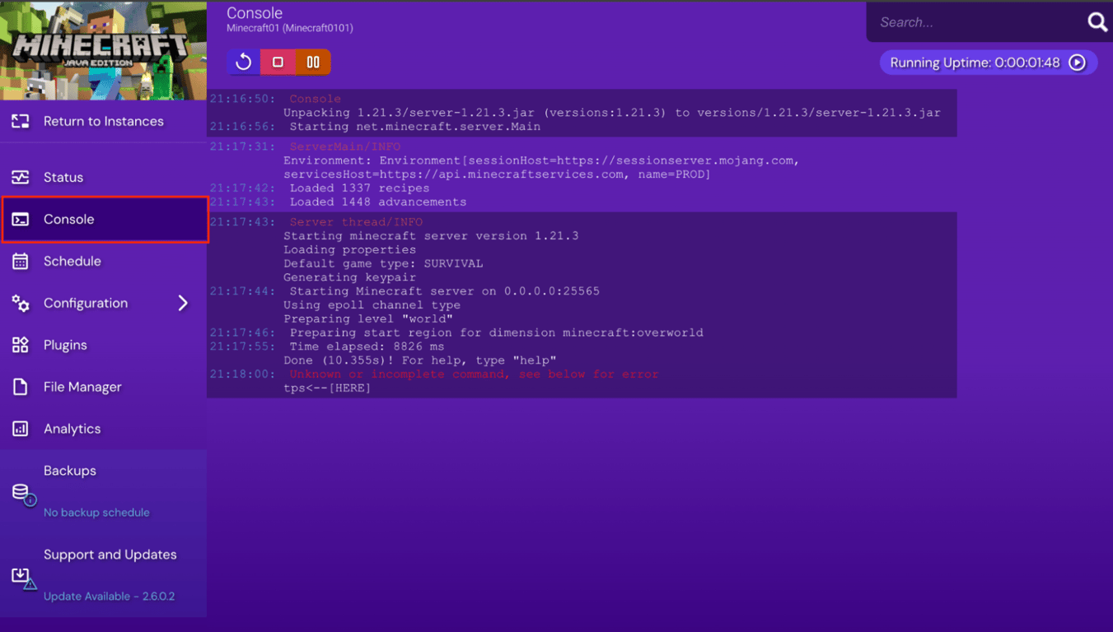
Task: Open Return to Instances
Action: [x=103, y=120]
